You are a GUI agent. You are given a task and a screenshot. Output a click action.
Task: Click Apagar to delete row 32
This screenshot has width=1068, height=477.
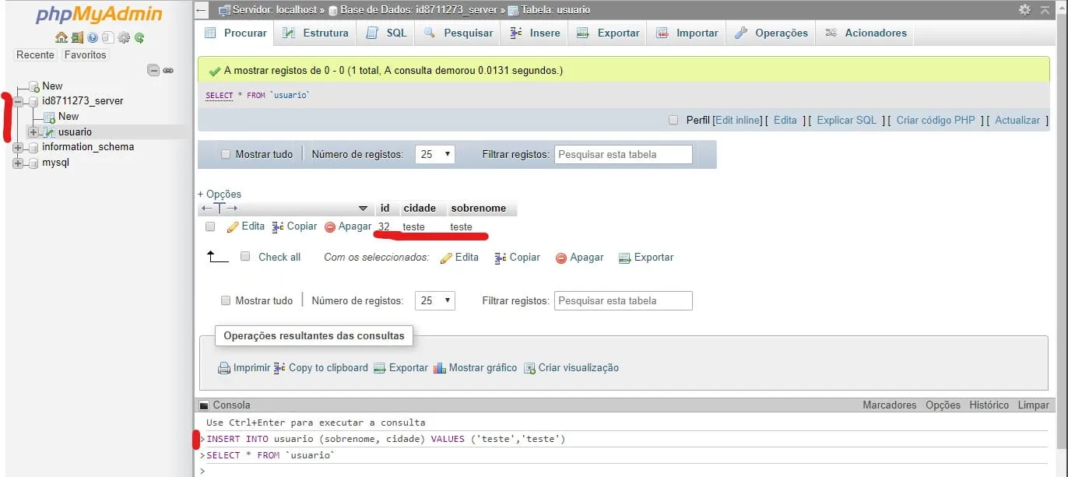click(x=348, y=226)
